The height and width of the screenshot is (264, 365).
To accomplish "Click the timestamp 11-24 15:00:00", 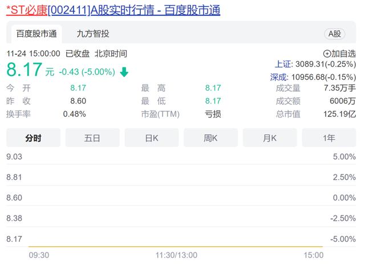I will pos(33,54).
